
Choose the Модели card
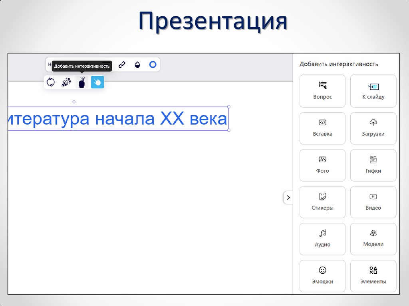[x=373, y=239]
